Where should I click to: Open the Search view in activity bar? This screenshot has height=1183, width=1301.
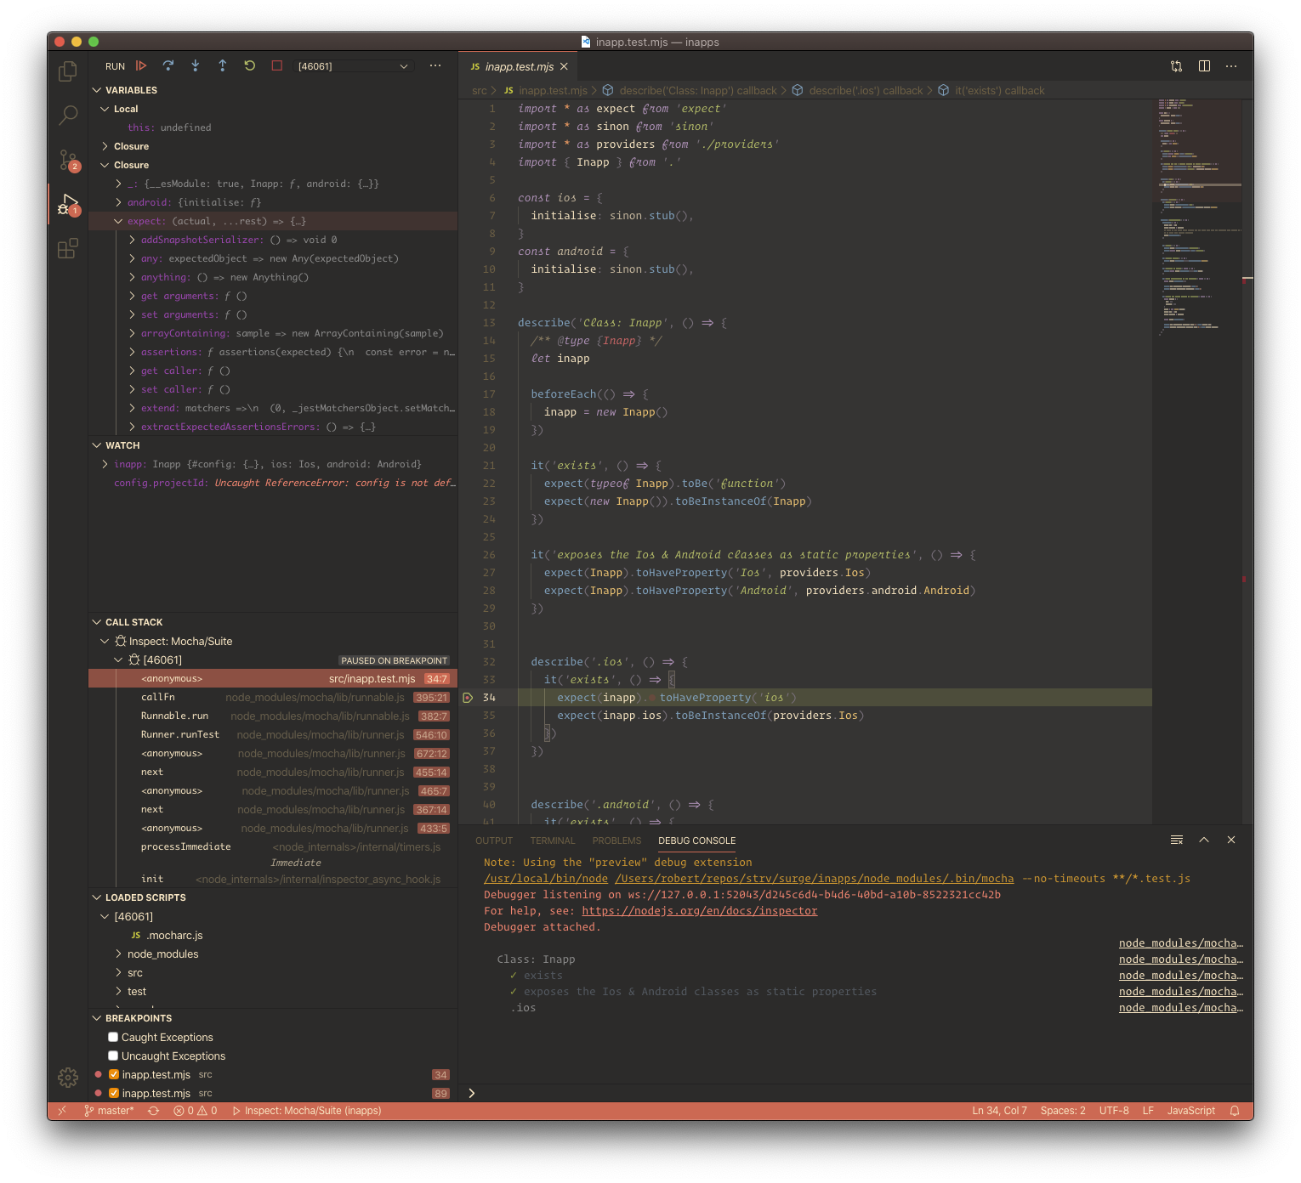(68, 116)
